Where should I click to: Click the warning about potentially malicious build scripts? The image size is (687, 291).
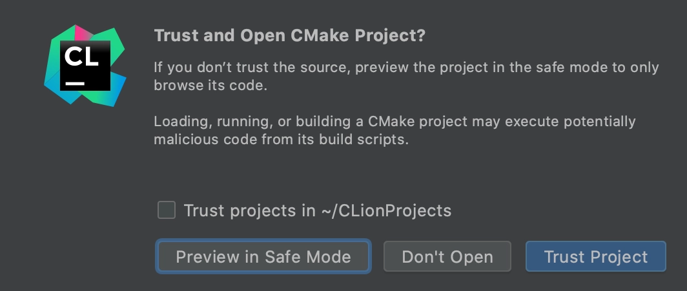click(x=395, y=130)
